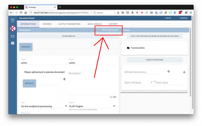Open the Output Parameters tab
This screenshot has height=126, width=202.
pyautogui.click(x=69, y=24)
